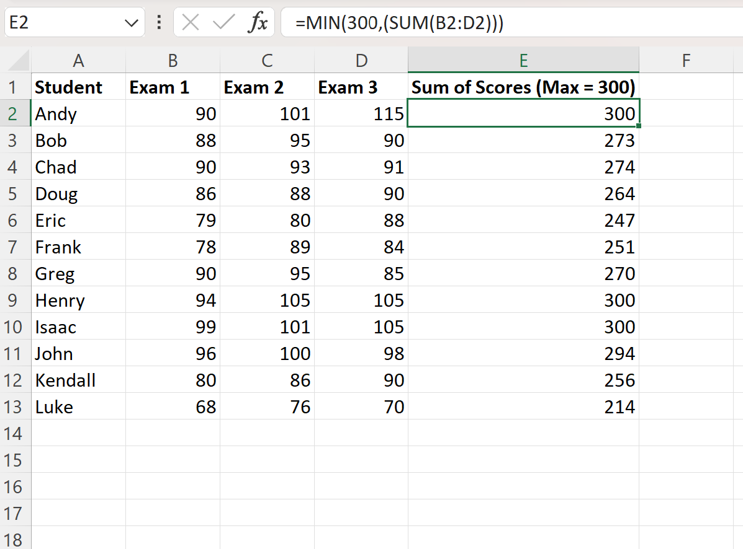The width and height of the screenshot is (743, 549).
Task: Select the cell containing 'Andy'
Action: (x=78, y=113)
